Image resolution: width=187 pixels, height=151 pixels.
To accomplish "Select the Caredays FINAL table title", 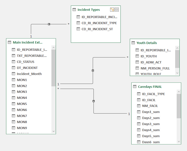I will point(150,87).
